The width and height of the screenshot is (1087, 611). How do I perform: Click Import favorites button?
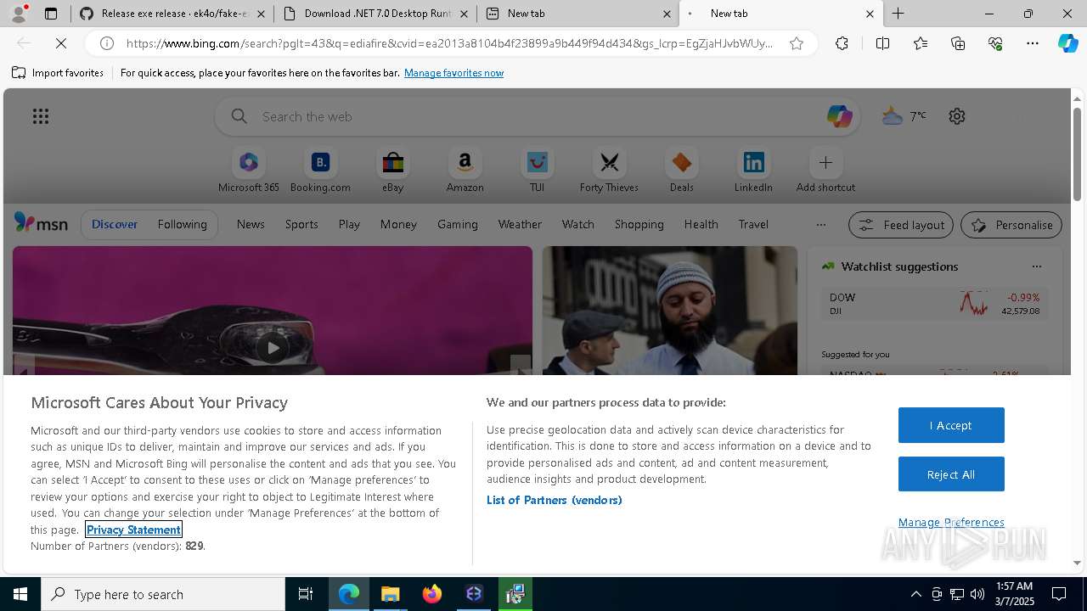coord(58,73)
